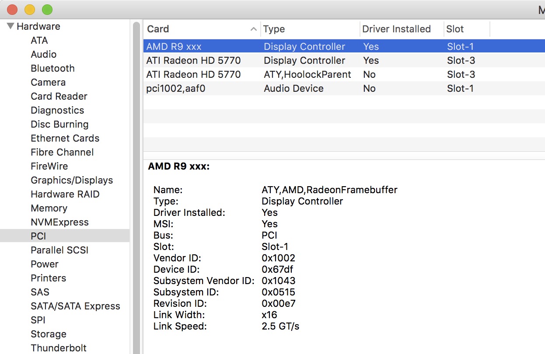Open the Storage section

tap(49, 334)
